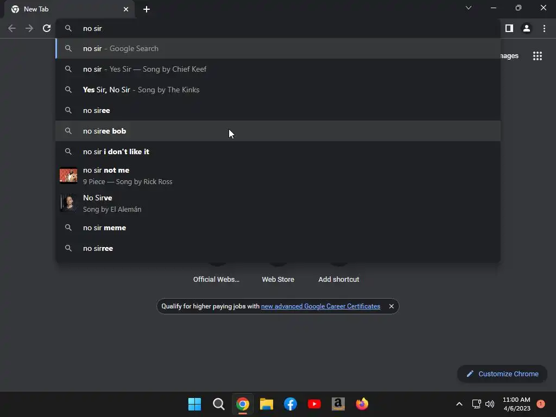Viewport: 556px width, 417px height.
Task: Open File Explorer from taskbar
Action: pos(266,404)
